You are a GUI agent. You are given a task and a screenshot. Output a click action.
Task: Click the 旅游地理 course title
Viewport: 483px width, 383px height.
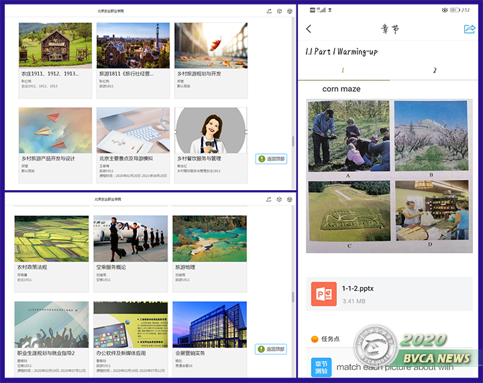(185, 267)
